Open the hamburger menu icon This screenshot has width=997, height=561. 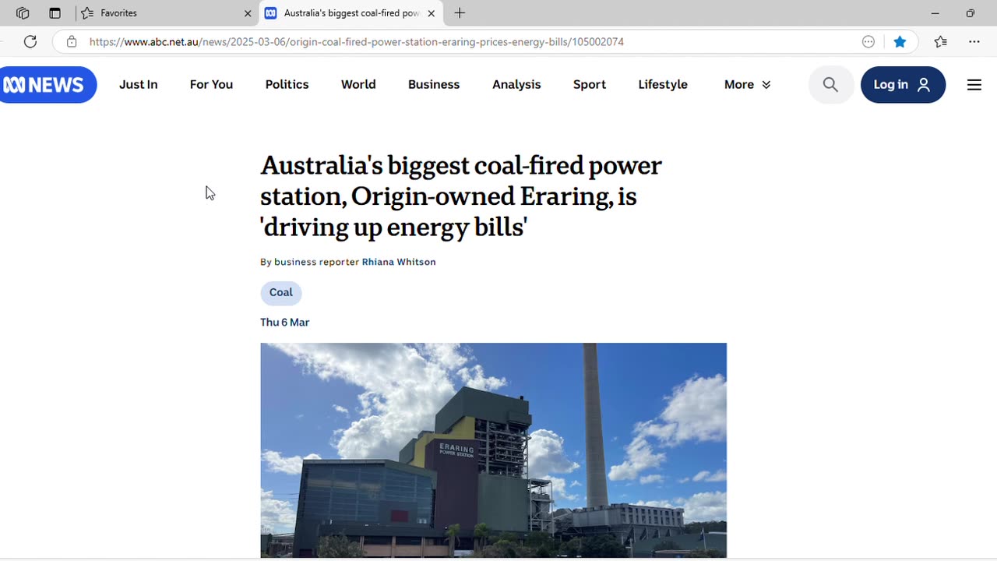click(x=974, y=84)
